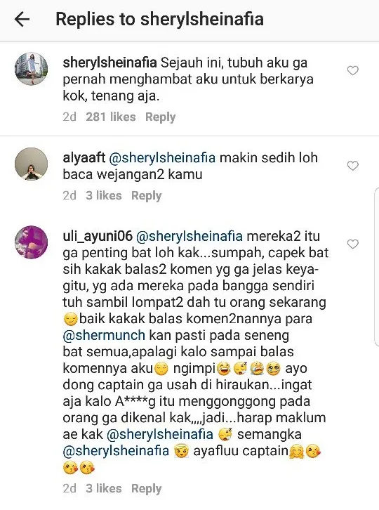379x510 pixels.
Task: Open sherylsheinafia username above first comment
Action: [x=110, y=63]
